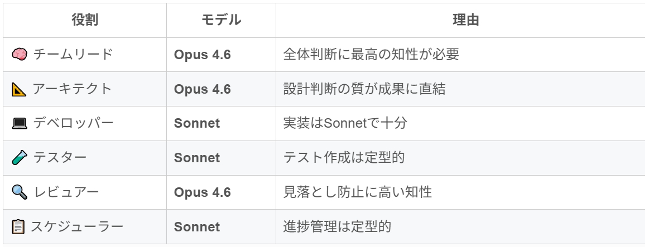Click the clipboard icon beside スケジューラー
Image resolution: width=649 pixels, height=247 pixels.
pyautogui.click(x=18, y=227)
